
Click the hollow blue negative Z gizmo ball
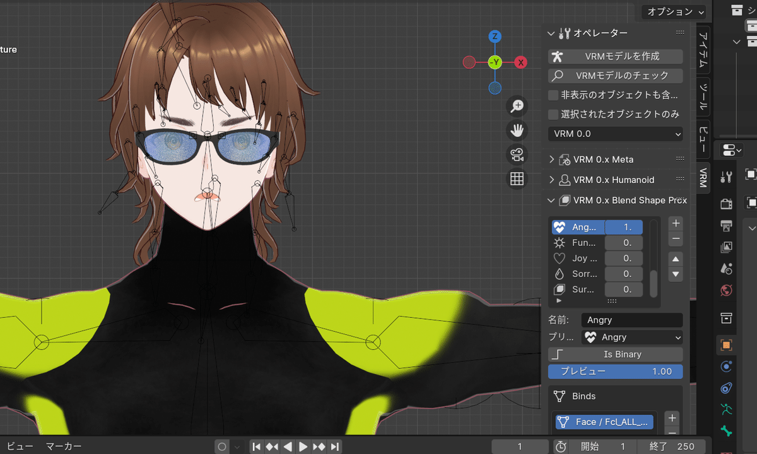coord(495,88)
